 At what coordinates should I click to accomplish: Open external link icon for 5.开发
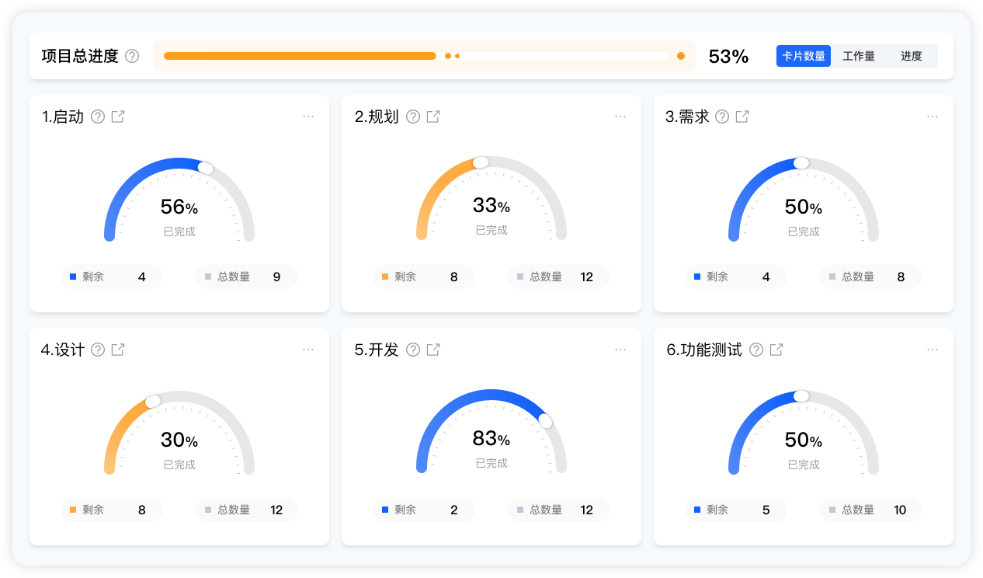tap(433, 350)
